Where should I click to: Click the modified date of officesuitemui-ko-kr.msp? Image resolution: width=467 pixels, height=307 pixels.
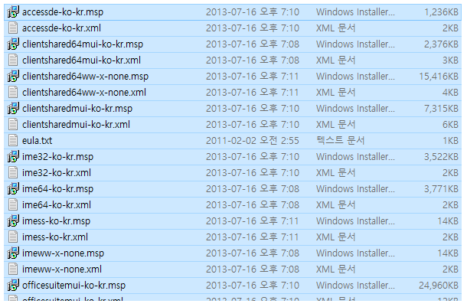(253, 286)
